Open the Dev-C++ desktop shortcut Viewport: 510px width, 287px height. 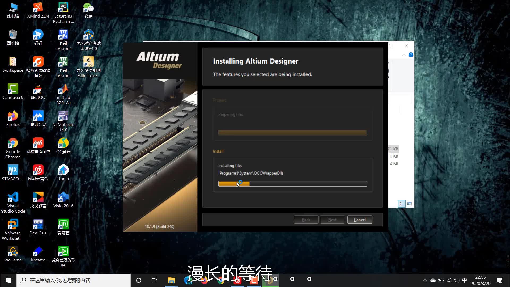[x=38, y=227]
